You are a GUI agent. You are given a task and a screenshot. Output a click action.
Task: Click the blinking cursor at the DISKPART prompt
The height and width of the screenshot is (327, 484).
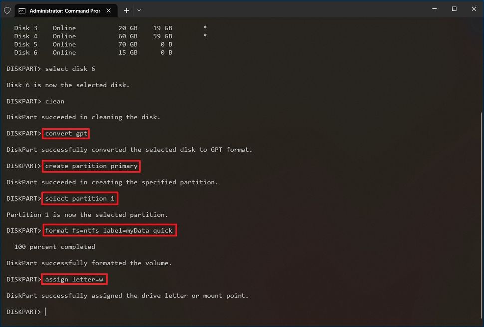(46, 311)
